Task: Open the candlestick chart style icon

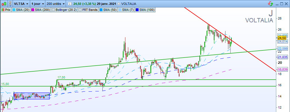Action: click(4, 3)
